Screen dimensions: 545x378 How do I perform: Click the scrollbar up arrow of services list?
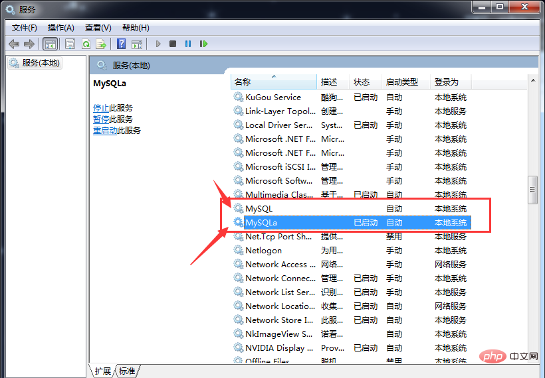(x=533, y=80)
